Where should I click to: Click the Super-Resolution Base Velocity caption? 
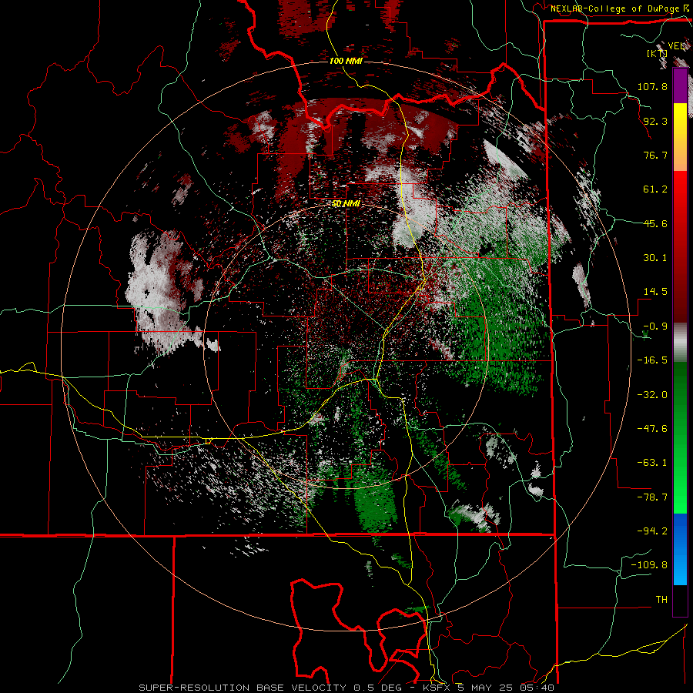click(346, 688)
